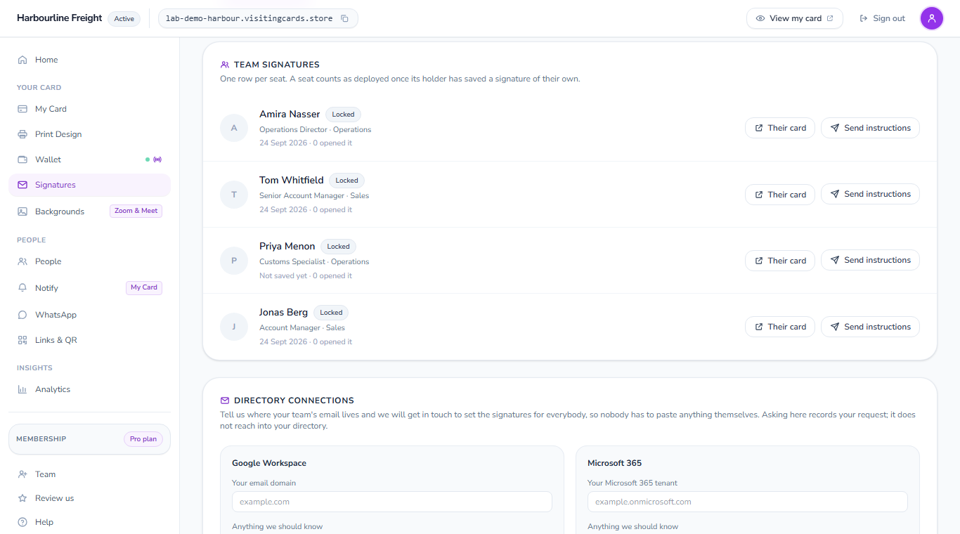Click the Active status badge
This screenshot has width=960, height=534.
click(124, 19)
